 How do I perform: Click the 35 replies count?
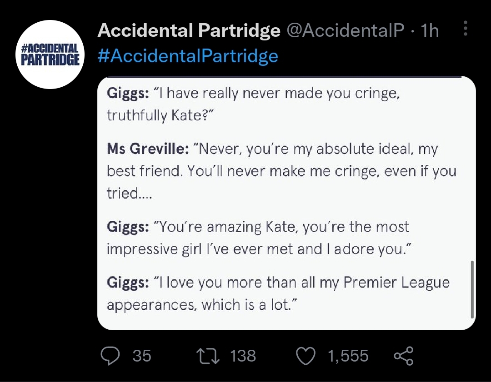[x=142, y=356]
